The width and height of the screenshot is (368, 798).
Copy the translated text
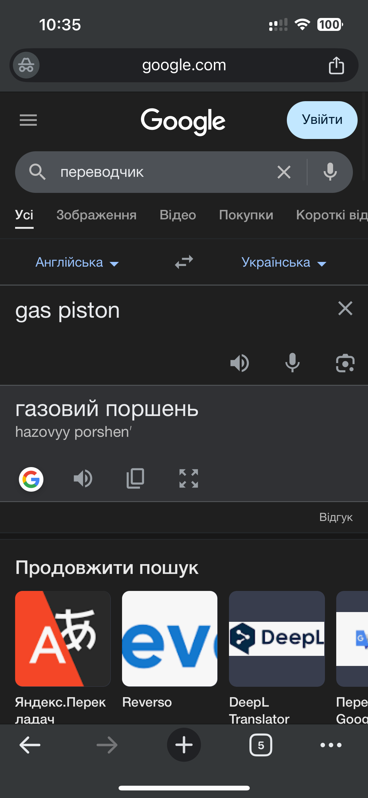tap(136, 478)
